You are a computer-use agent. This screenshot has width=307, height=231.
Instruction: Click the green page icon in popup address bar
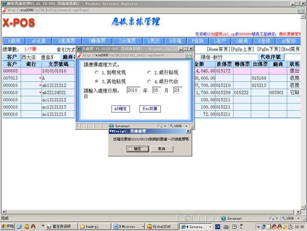(189, 55)
